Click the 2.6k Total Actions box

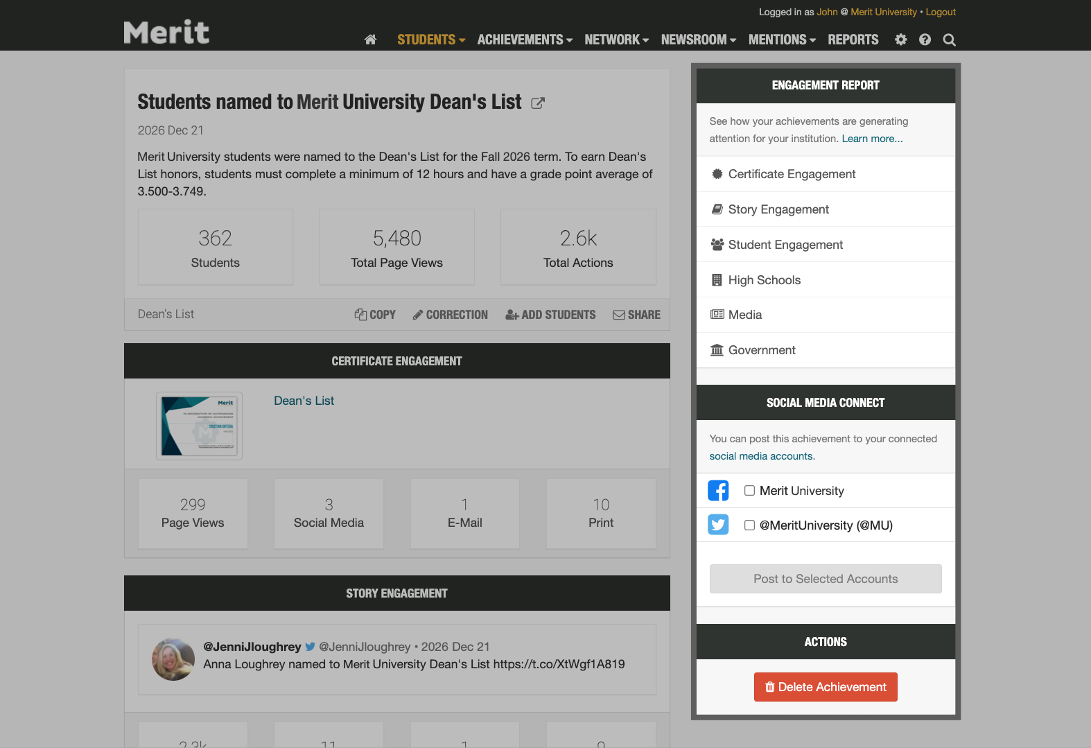[578, 247]
